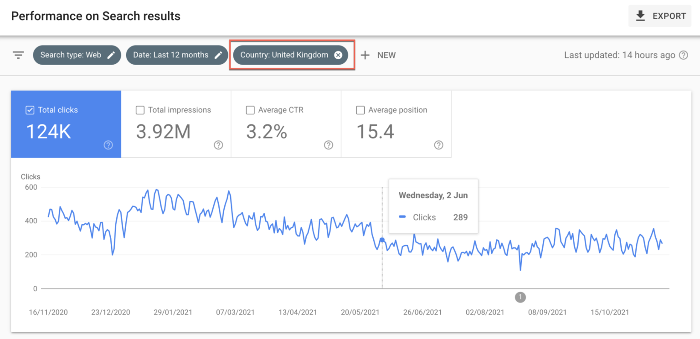Open the Date: Last 12 months filter

tap(177, 55)
